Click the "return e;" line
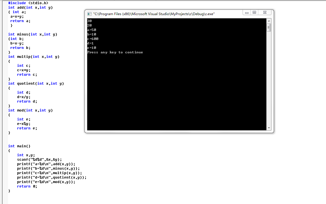 27,128
